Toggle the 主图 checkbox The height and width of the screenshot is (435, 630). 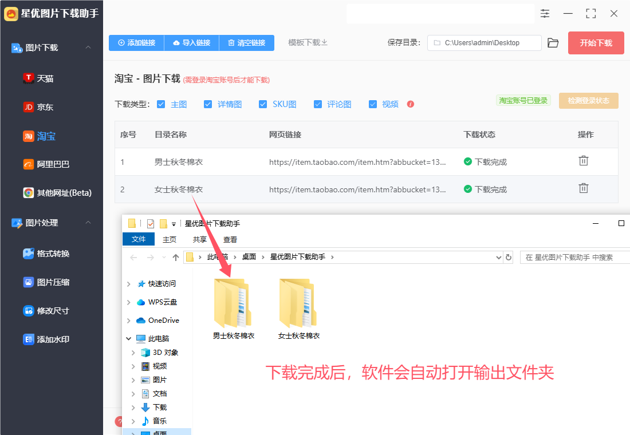click(161, 104)
